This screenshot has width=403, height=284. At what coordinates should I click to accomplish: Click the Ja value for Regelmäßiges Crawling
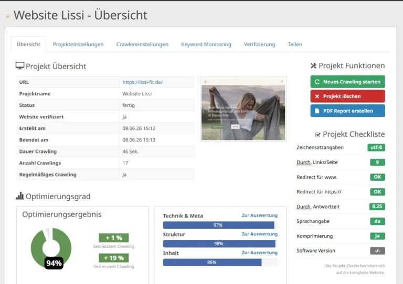pos(124,174)
